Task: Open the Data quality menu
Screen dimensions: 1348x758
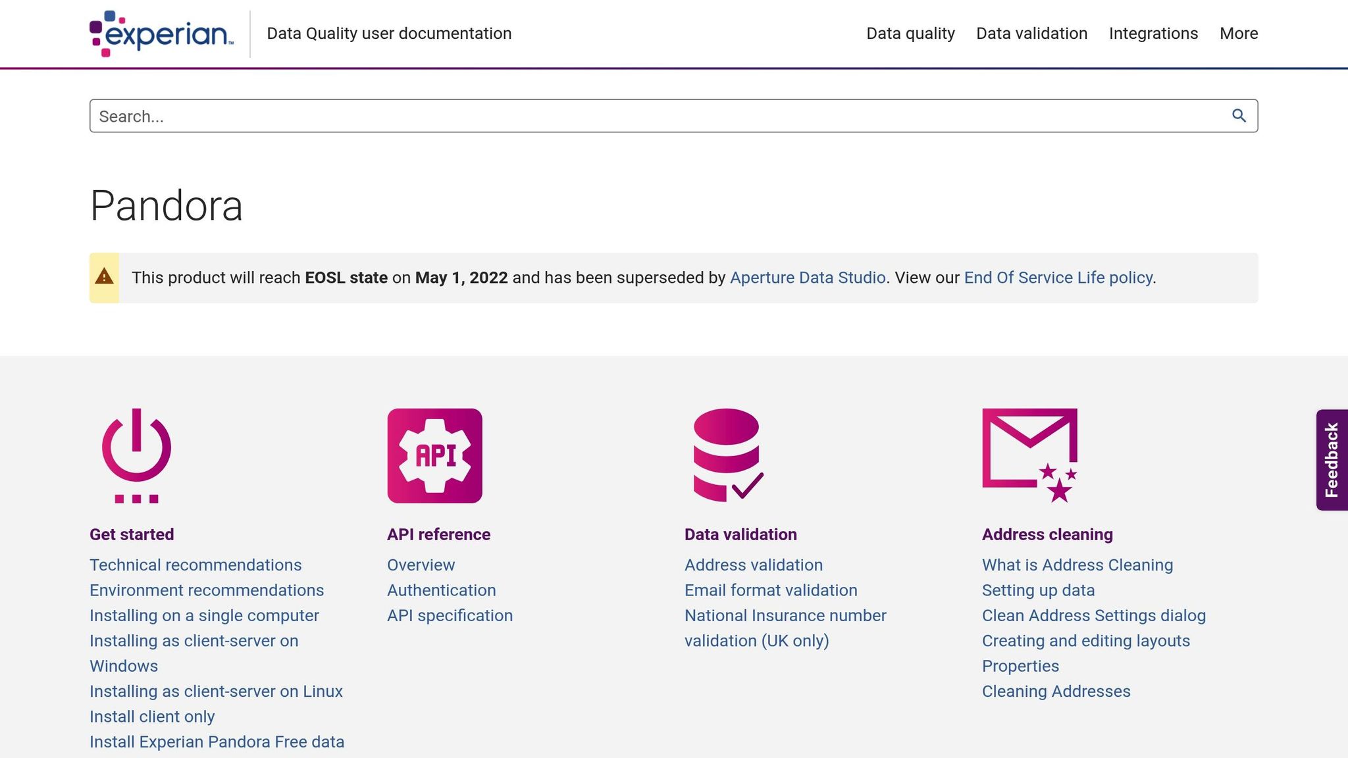Action: [910, 34]
